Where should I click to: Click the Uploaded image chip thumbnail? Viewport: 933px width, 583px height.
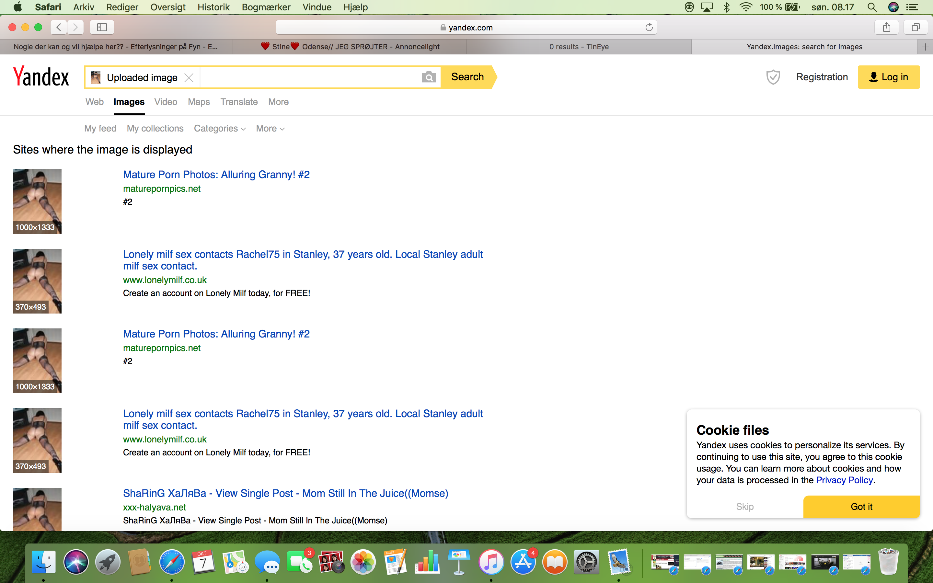tap(95, 77)
